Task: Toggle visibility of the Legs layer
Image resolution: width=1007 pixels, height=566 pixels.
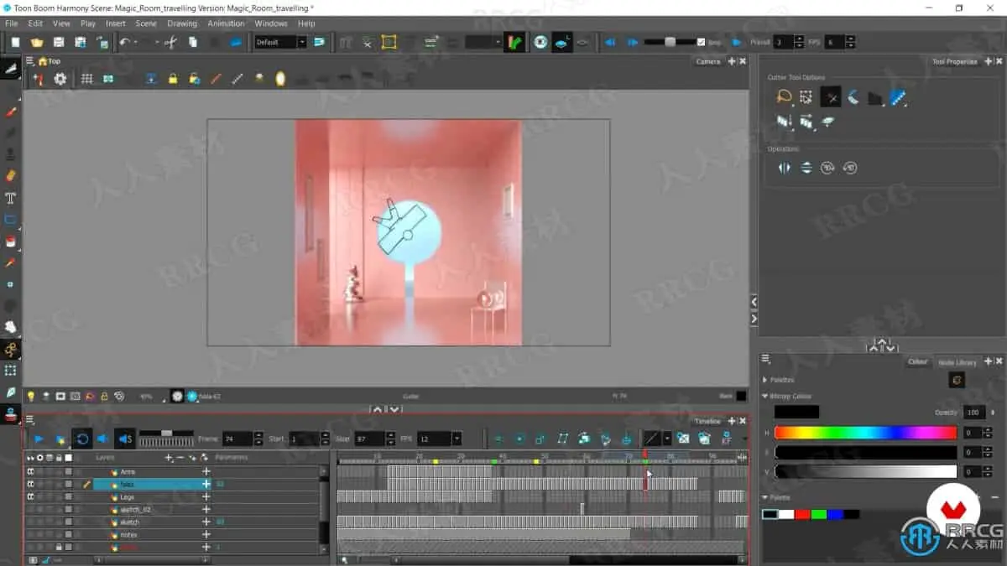Action: [x=30, y=497]
